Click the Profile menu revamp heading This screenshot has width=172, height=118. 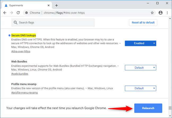pos(24,84)
